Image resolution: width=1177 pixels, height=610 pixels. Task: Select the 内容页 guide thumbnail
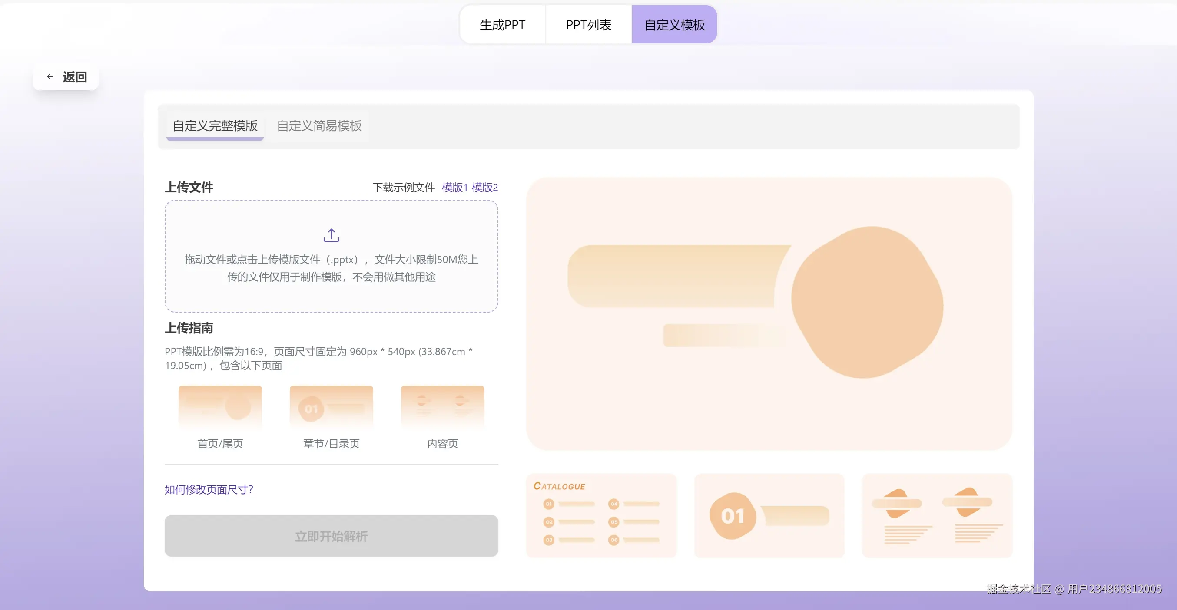[x=442, y=407]
